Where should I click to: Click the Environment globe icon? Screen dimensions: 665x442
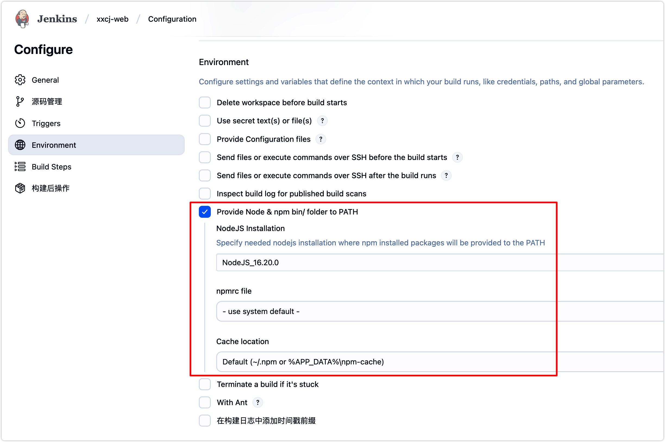[x=20, y=145]
